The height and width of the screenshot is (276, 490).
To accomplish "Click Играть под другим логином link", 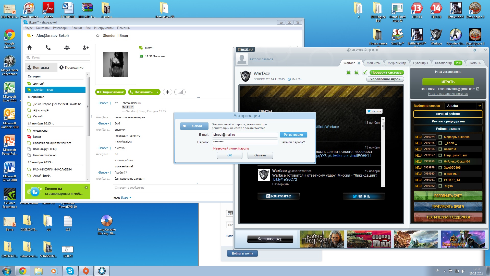I will (x=448, y=94).
